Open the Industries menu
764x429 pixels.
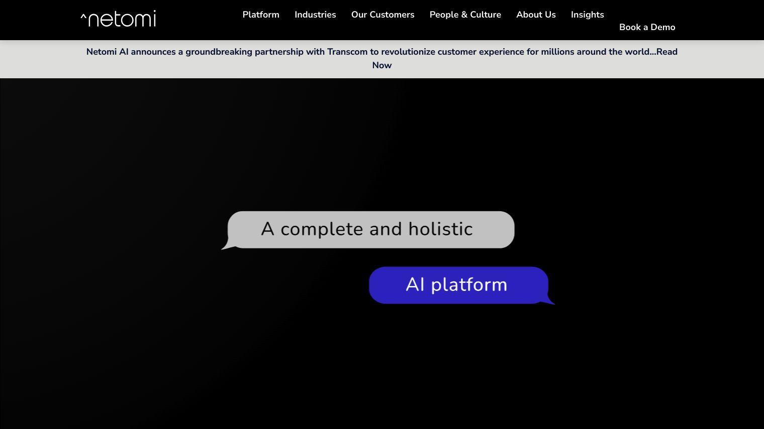point(315,15)
